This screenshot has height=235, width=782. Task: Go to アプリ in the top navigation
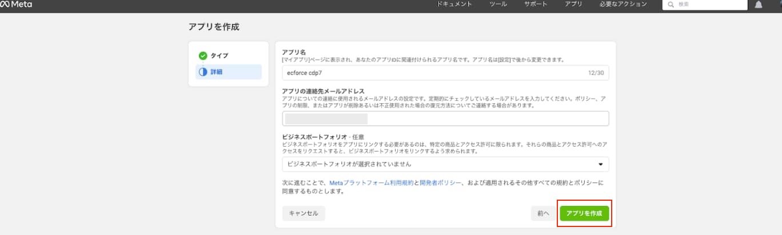click(573, 4)
